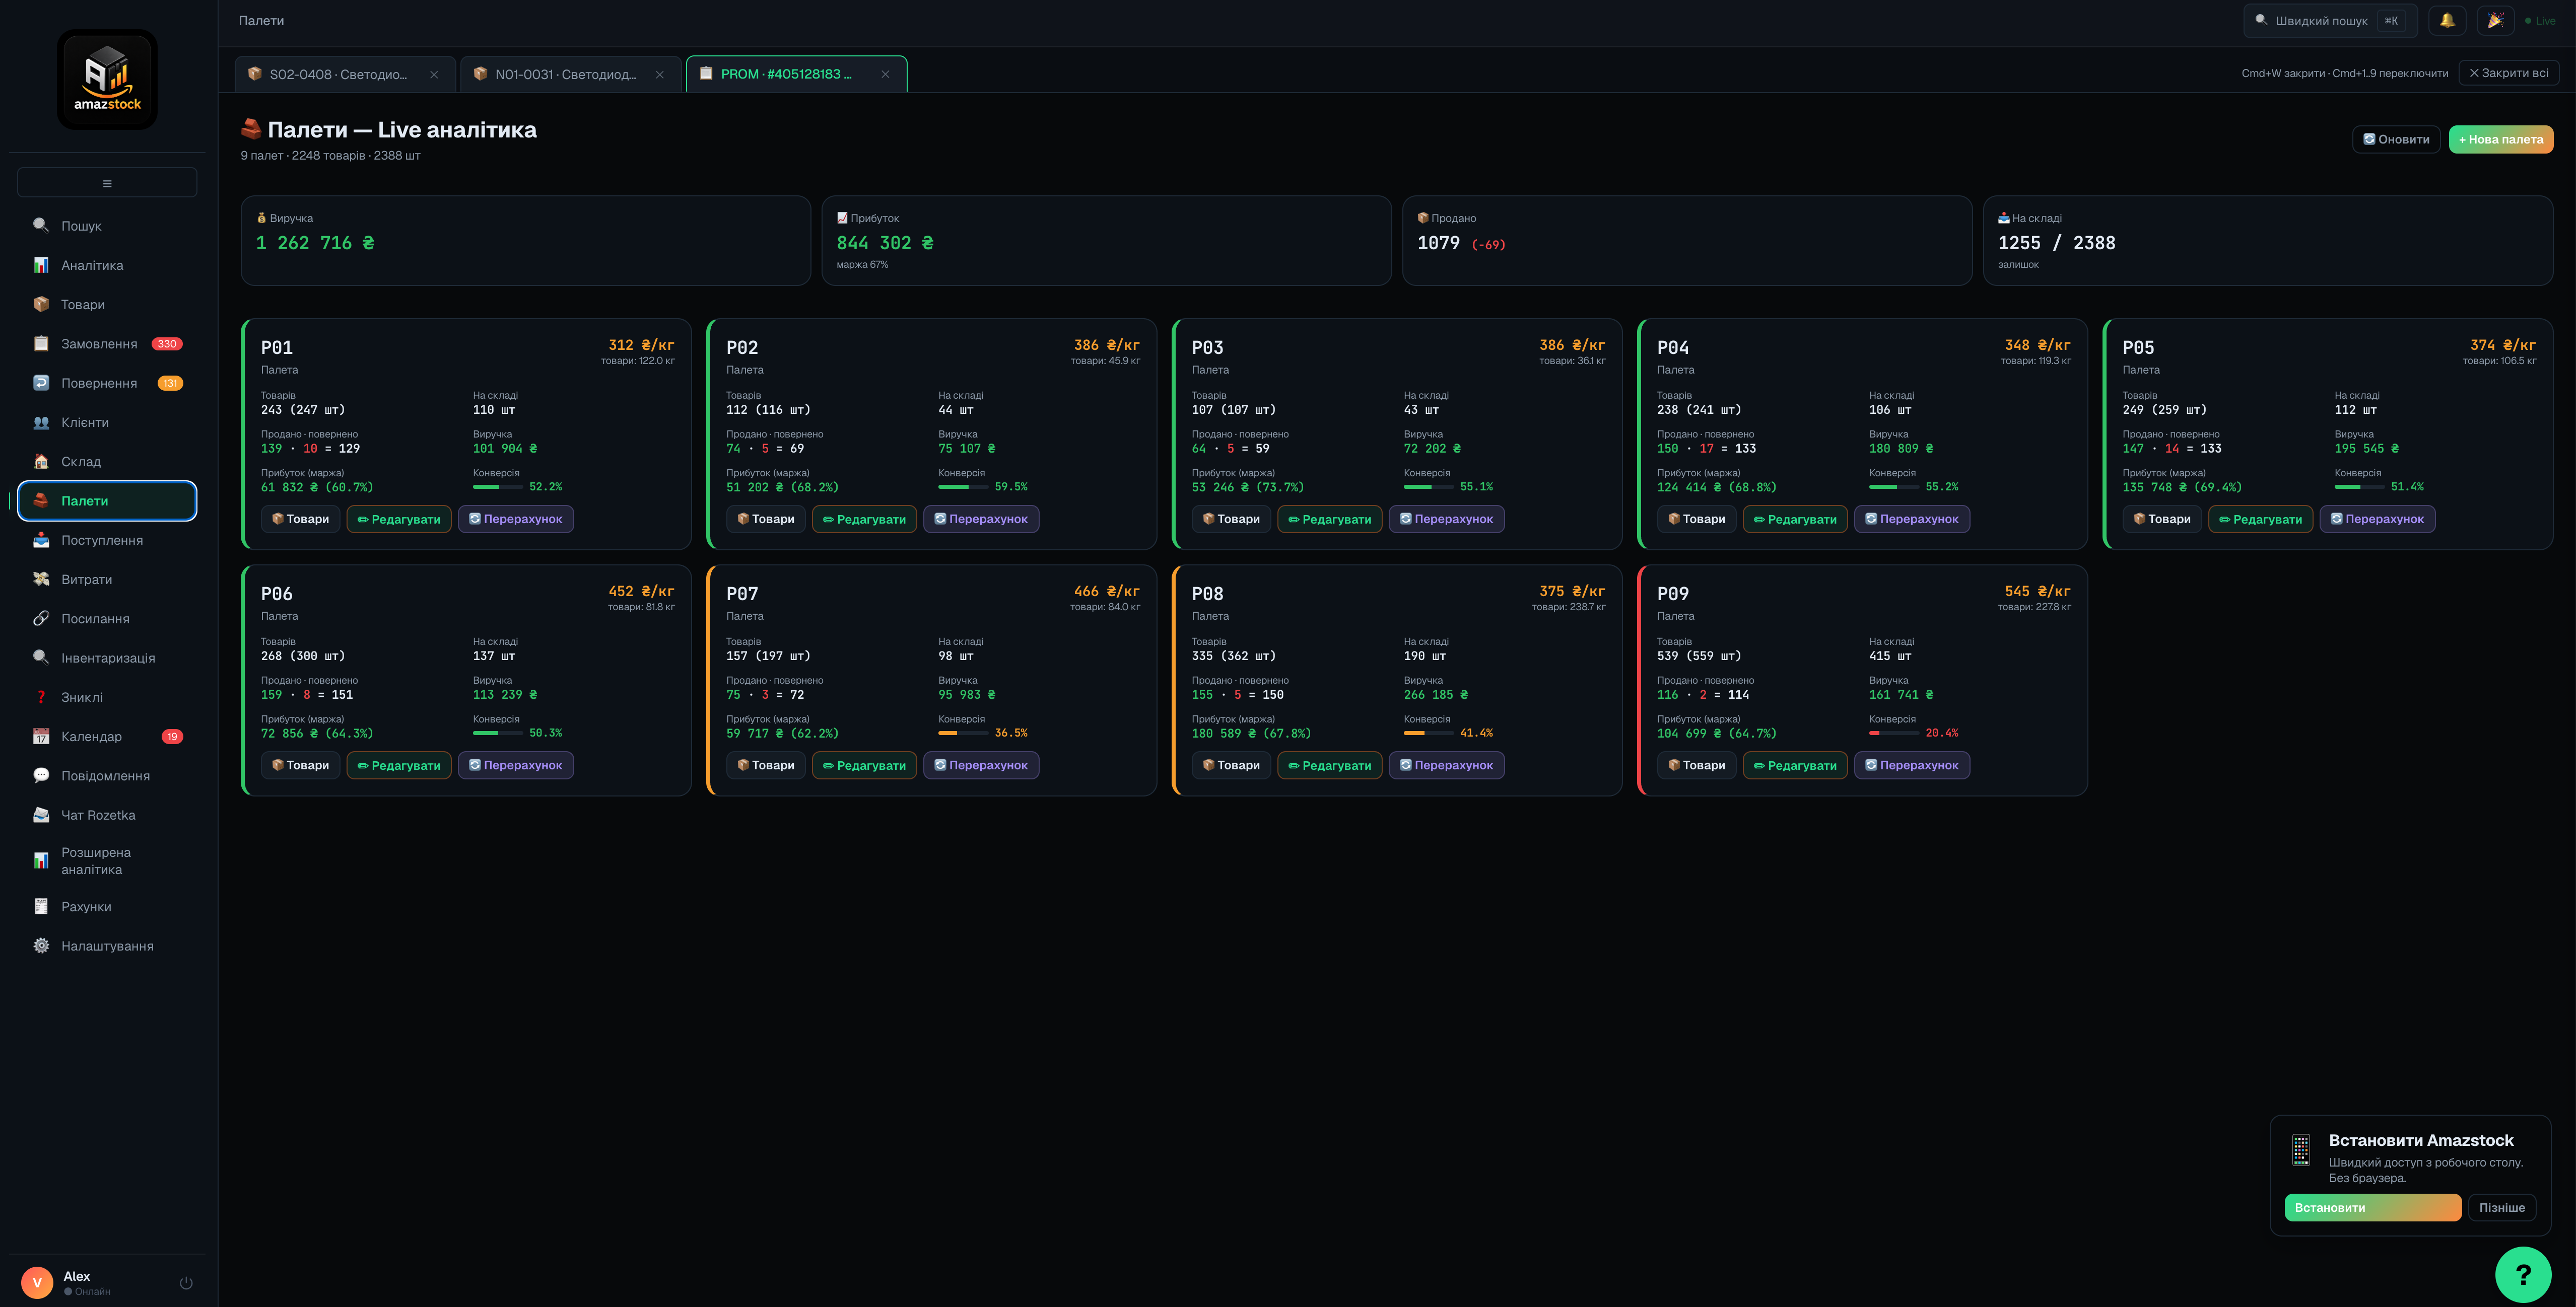Click P09 conversion progress bar

(x=1894, y=734)
